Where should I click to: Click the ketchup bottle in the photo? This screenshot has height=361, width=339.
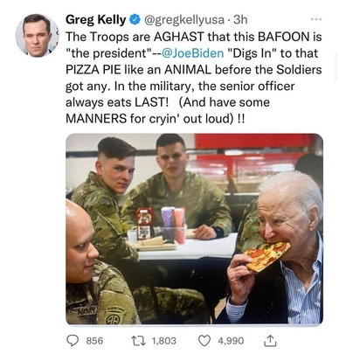145,224
